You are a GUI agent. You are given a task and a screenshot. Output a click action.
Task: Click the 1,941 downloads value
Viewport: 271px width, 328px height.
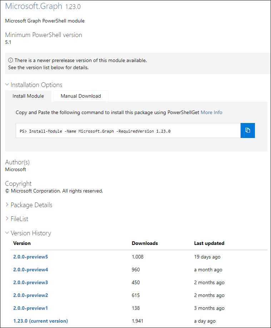[137, 321]
